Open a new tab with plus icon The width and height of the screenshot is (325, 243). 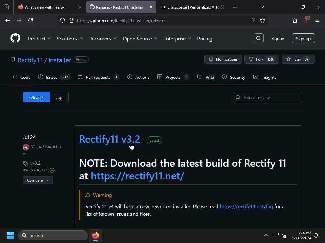tap(235, 7)
